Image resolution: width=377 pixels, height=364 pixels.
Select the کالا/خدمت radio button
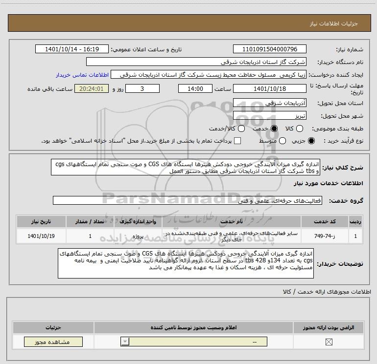241,128
